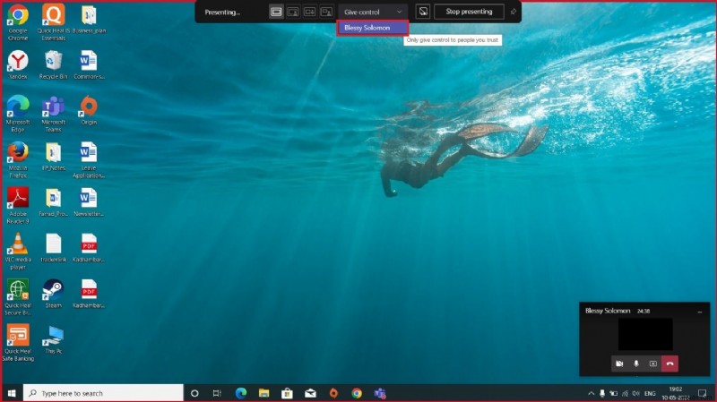Open Cortana from the taskbar

(x=194, y=393)
